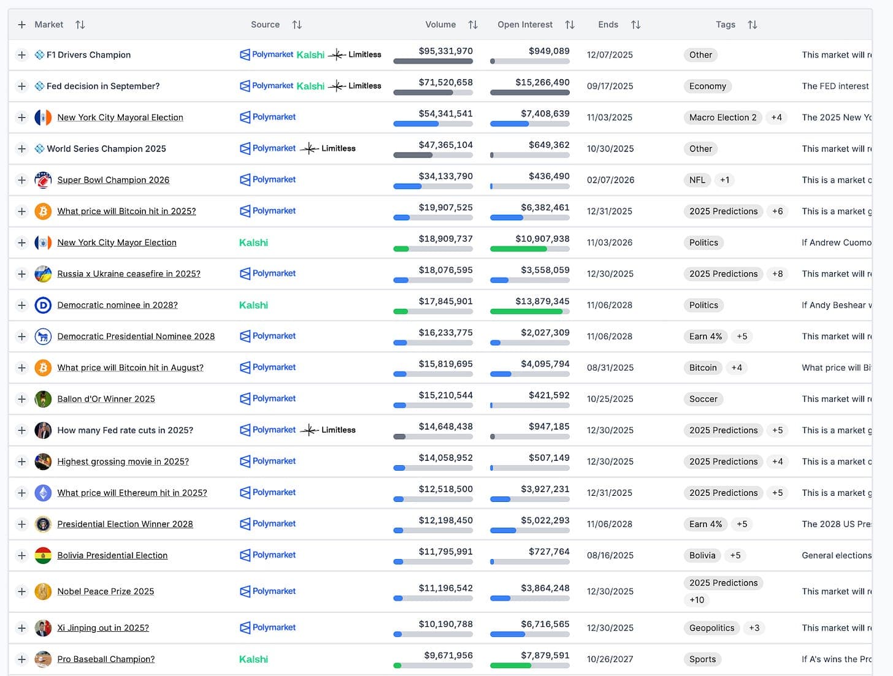Screen dimensions: 893x676
Task: Expand the World Series Champion 2025 row
Action: click(x=21, y=148)
